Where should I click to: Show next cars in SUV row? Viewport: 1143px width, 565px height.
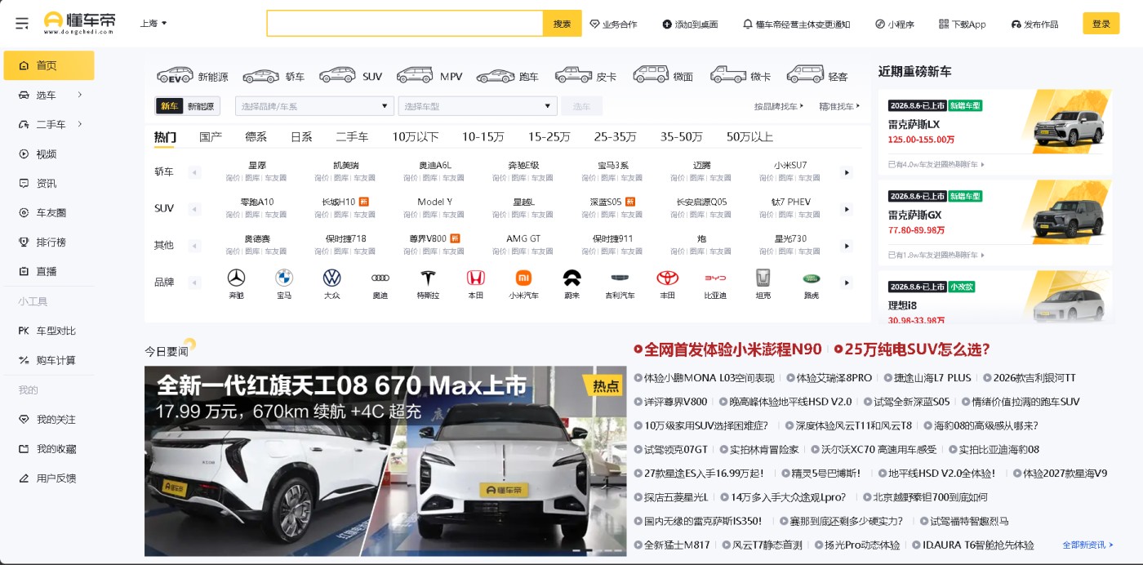[847, 209]
